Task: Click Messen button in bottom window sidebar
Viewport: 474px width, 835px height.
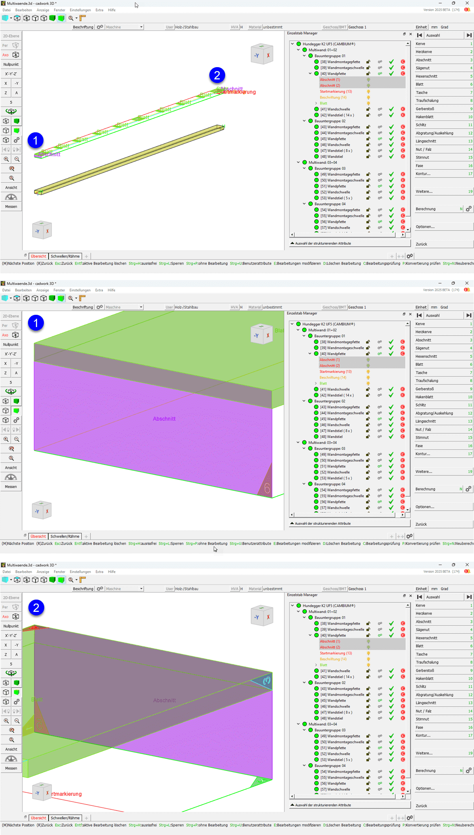Action: [11, 768]
